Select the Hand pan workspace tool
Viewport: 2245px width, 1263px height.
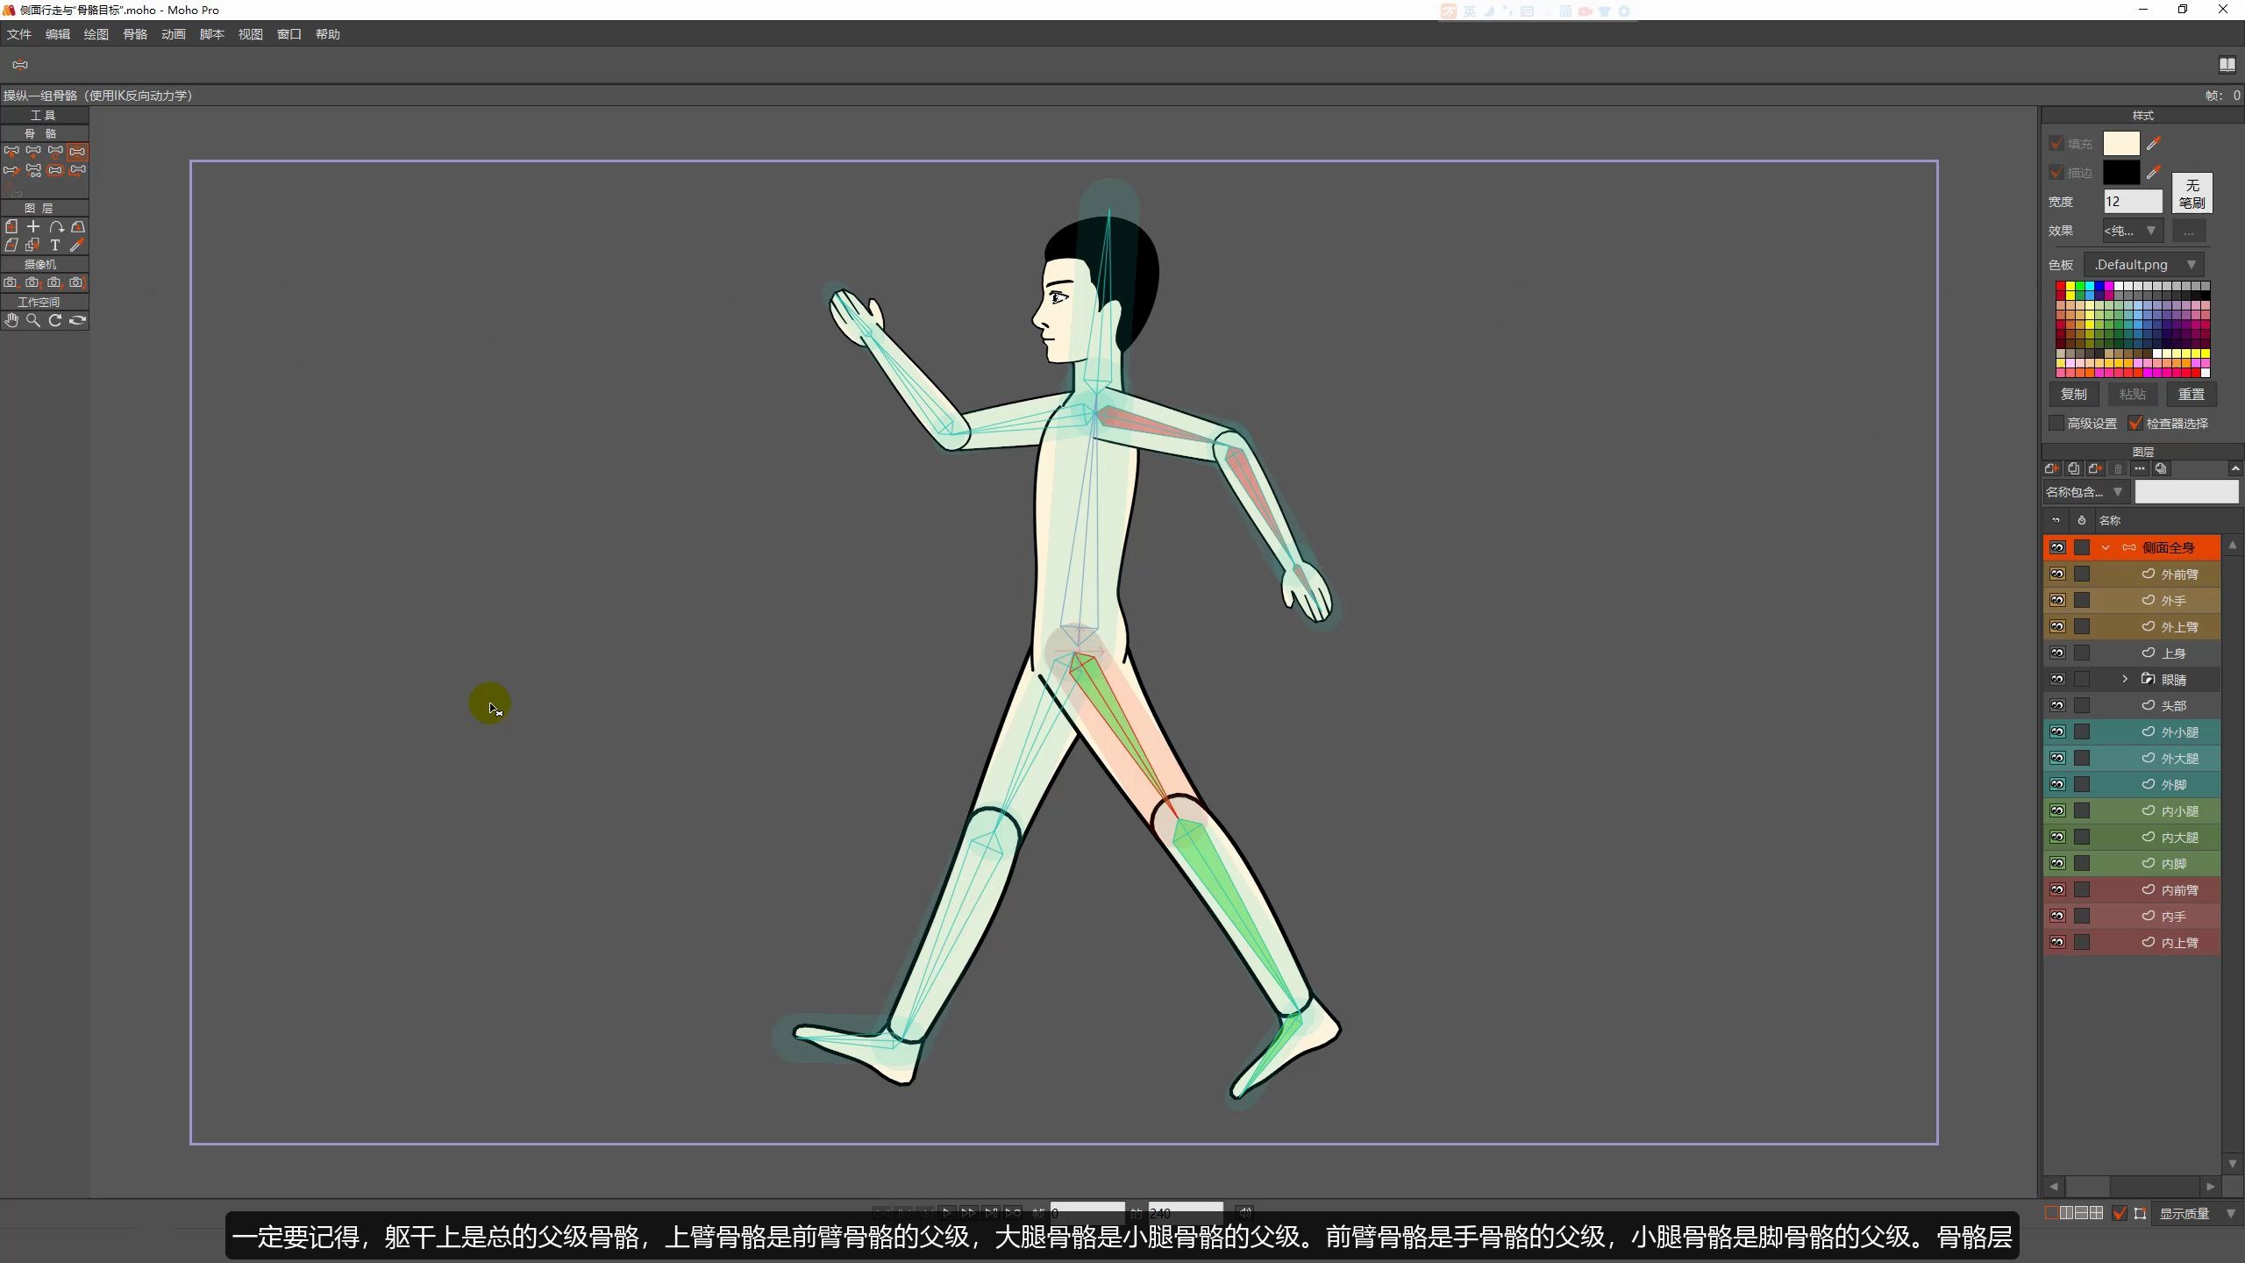point(11,321)
